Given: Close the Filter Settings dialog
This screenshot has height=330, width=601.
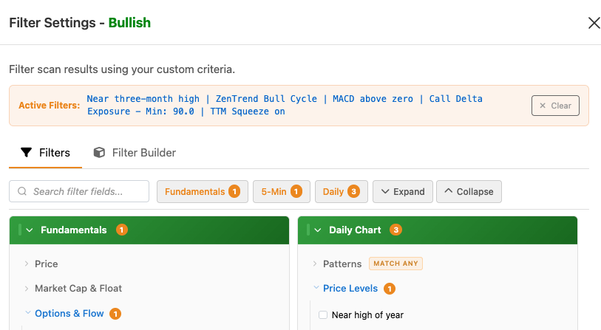Looking at the screenshot, I should (x=594, y=23).
